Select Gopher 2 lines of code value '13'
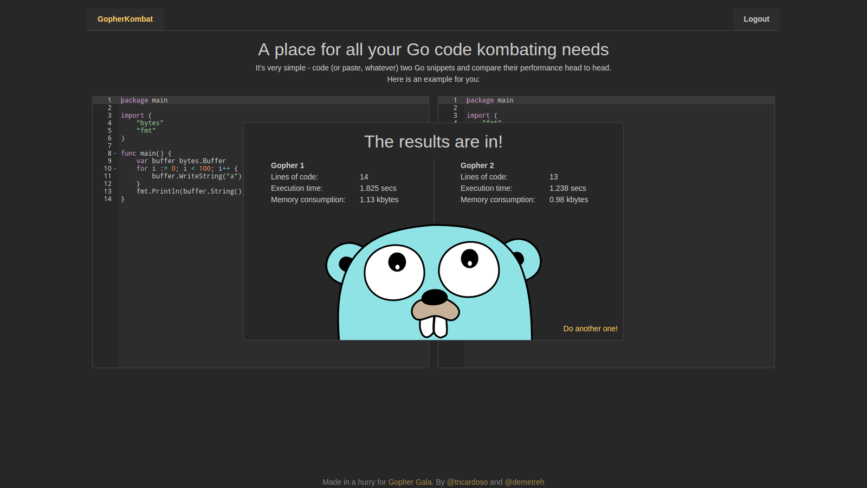Screen dimensions: 867x488 pos(554,177)
